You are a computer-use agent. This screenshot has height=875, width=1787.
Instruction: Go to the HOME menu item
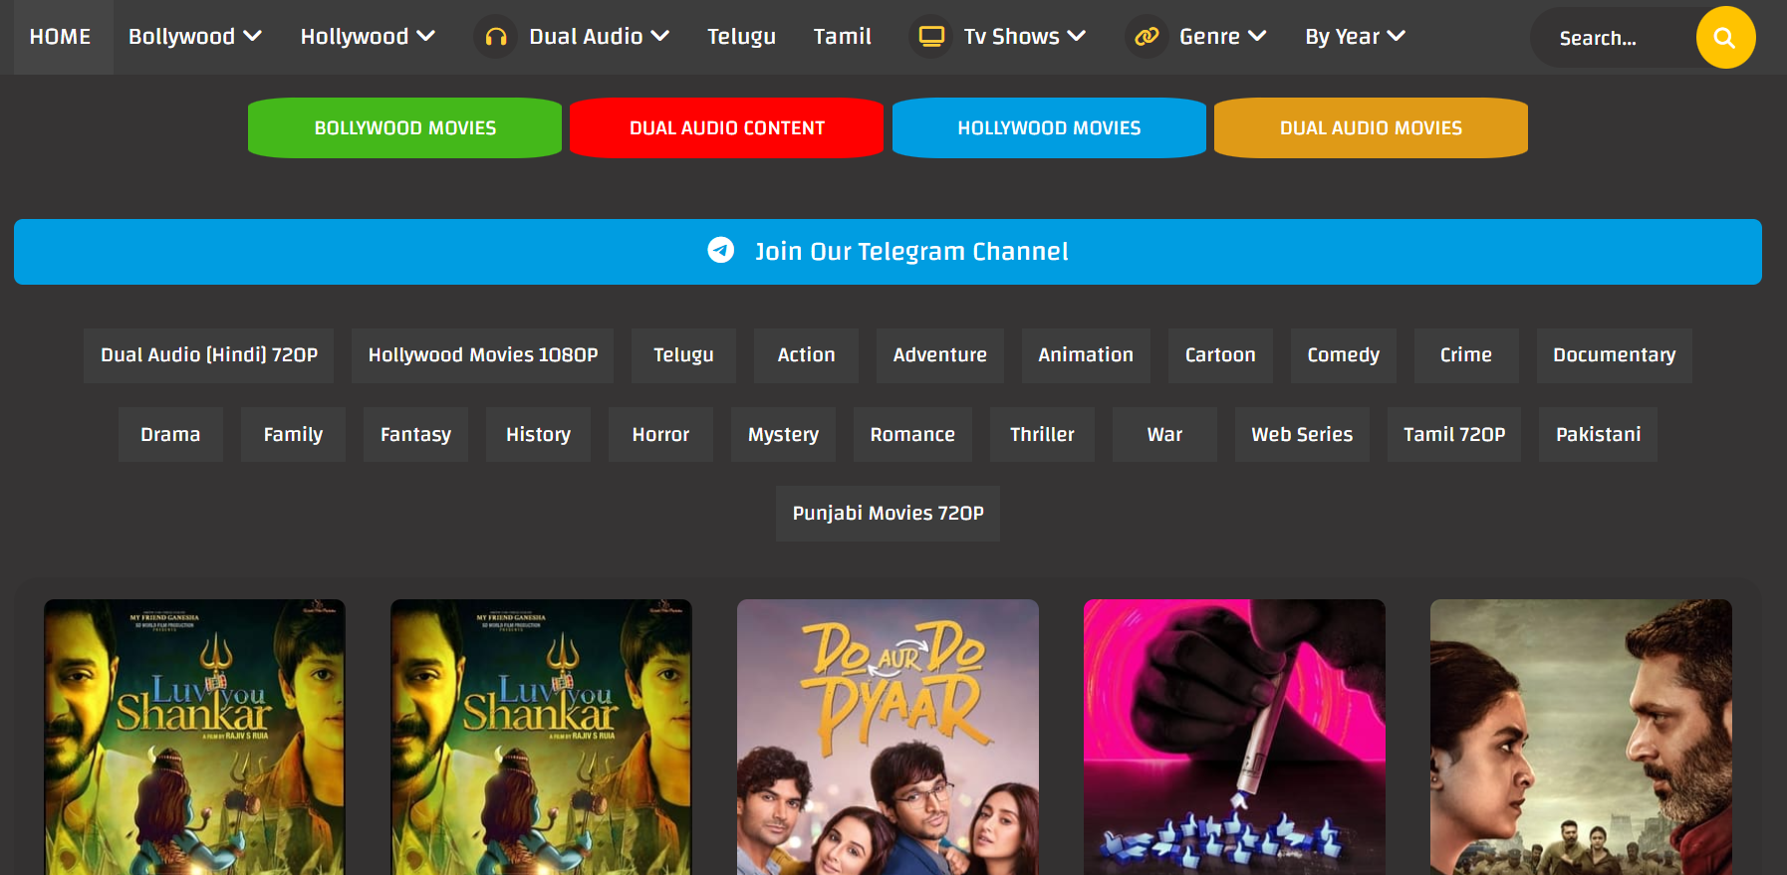(60, 37)
